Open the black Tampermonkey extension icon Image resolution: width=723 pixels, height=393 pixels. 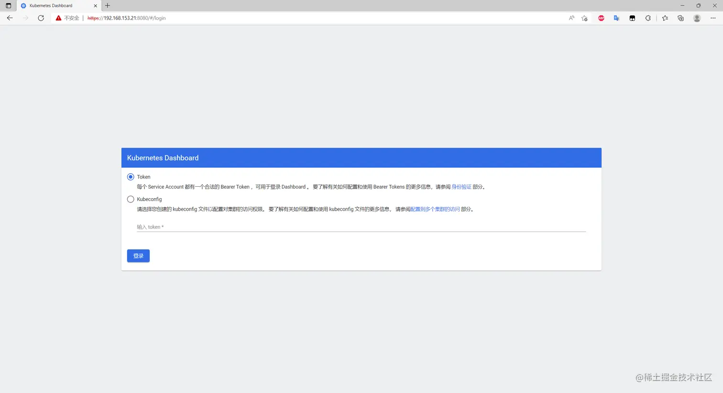(x=632, y=18)
